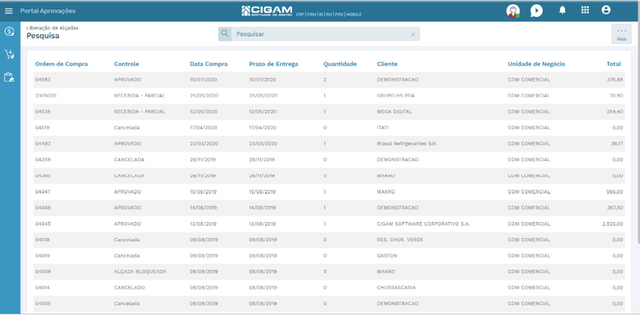The width and height of the screenshot is (640, 315).
Task: Click client RES. CHUR. VERDE cell
Action: pos(400,240)
